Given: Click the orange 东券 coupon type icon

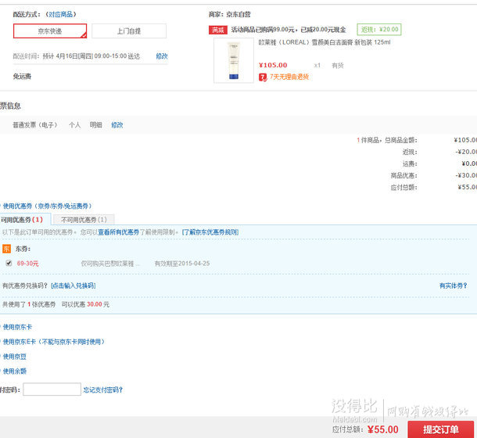Looking at the screenshot, I should point(7,249).
